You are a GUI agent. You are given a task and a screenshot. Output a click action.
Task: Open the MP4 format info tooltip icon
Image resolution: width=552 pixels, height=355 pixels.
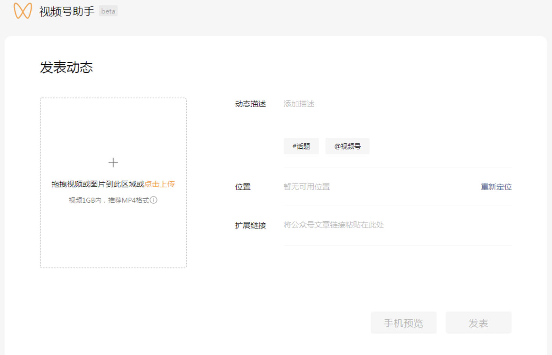(x=154, y=200)
